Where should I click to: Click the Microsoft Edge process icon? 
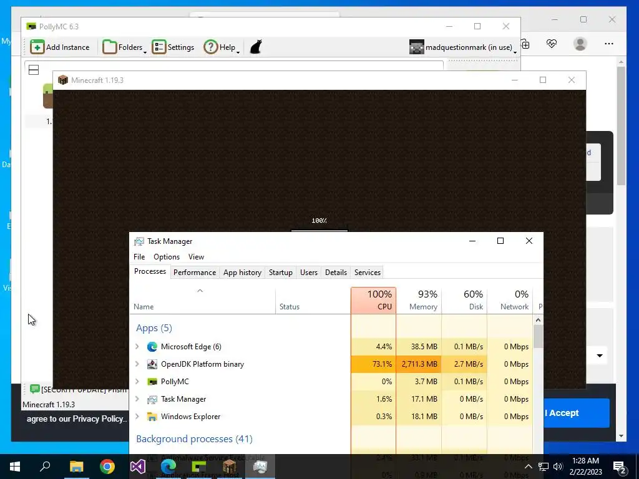tap(152, 347)
